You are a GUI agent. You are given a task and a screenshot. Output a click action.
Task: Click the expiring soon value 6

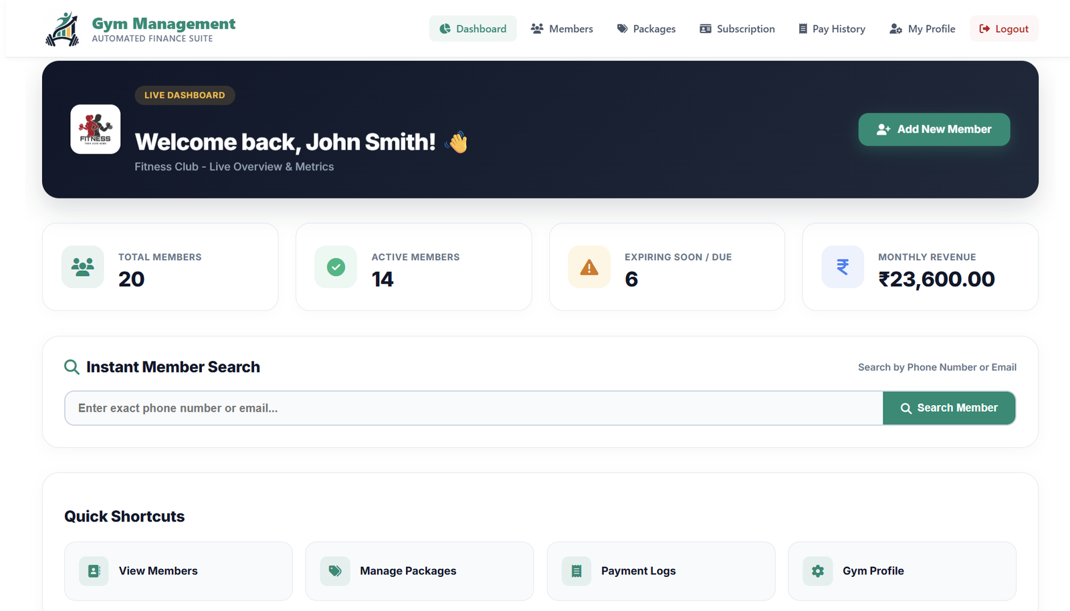pyautogui.click(x=631, y=279)
